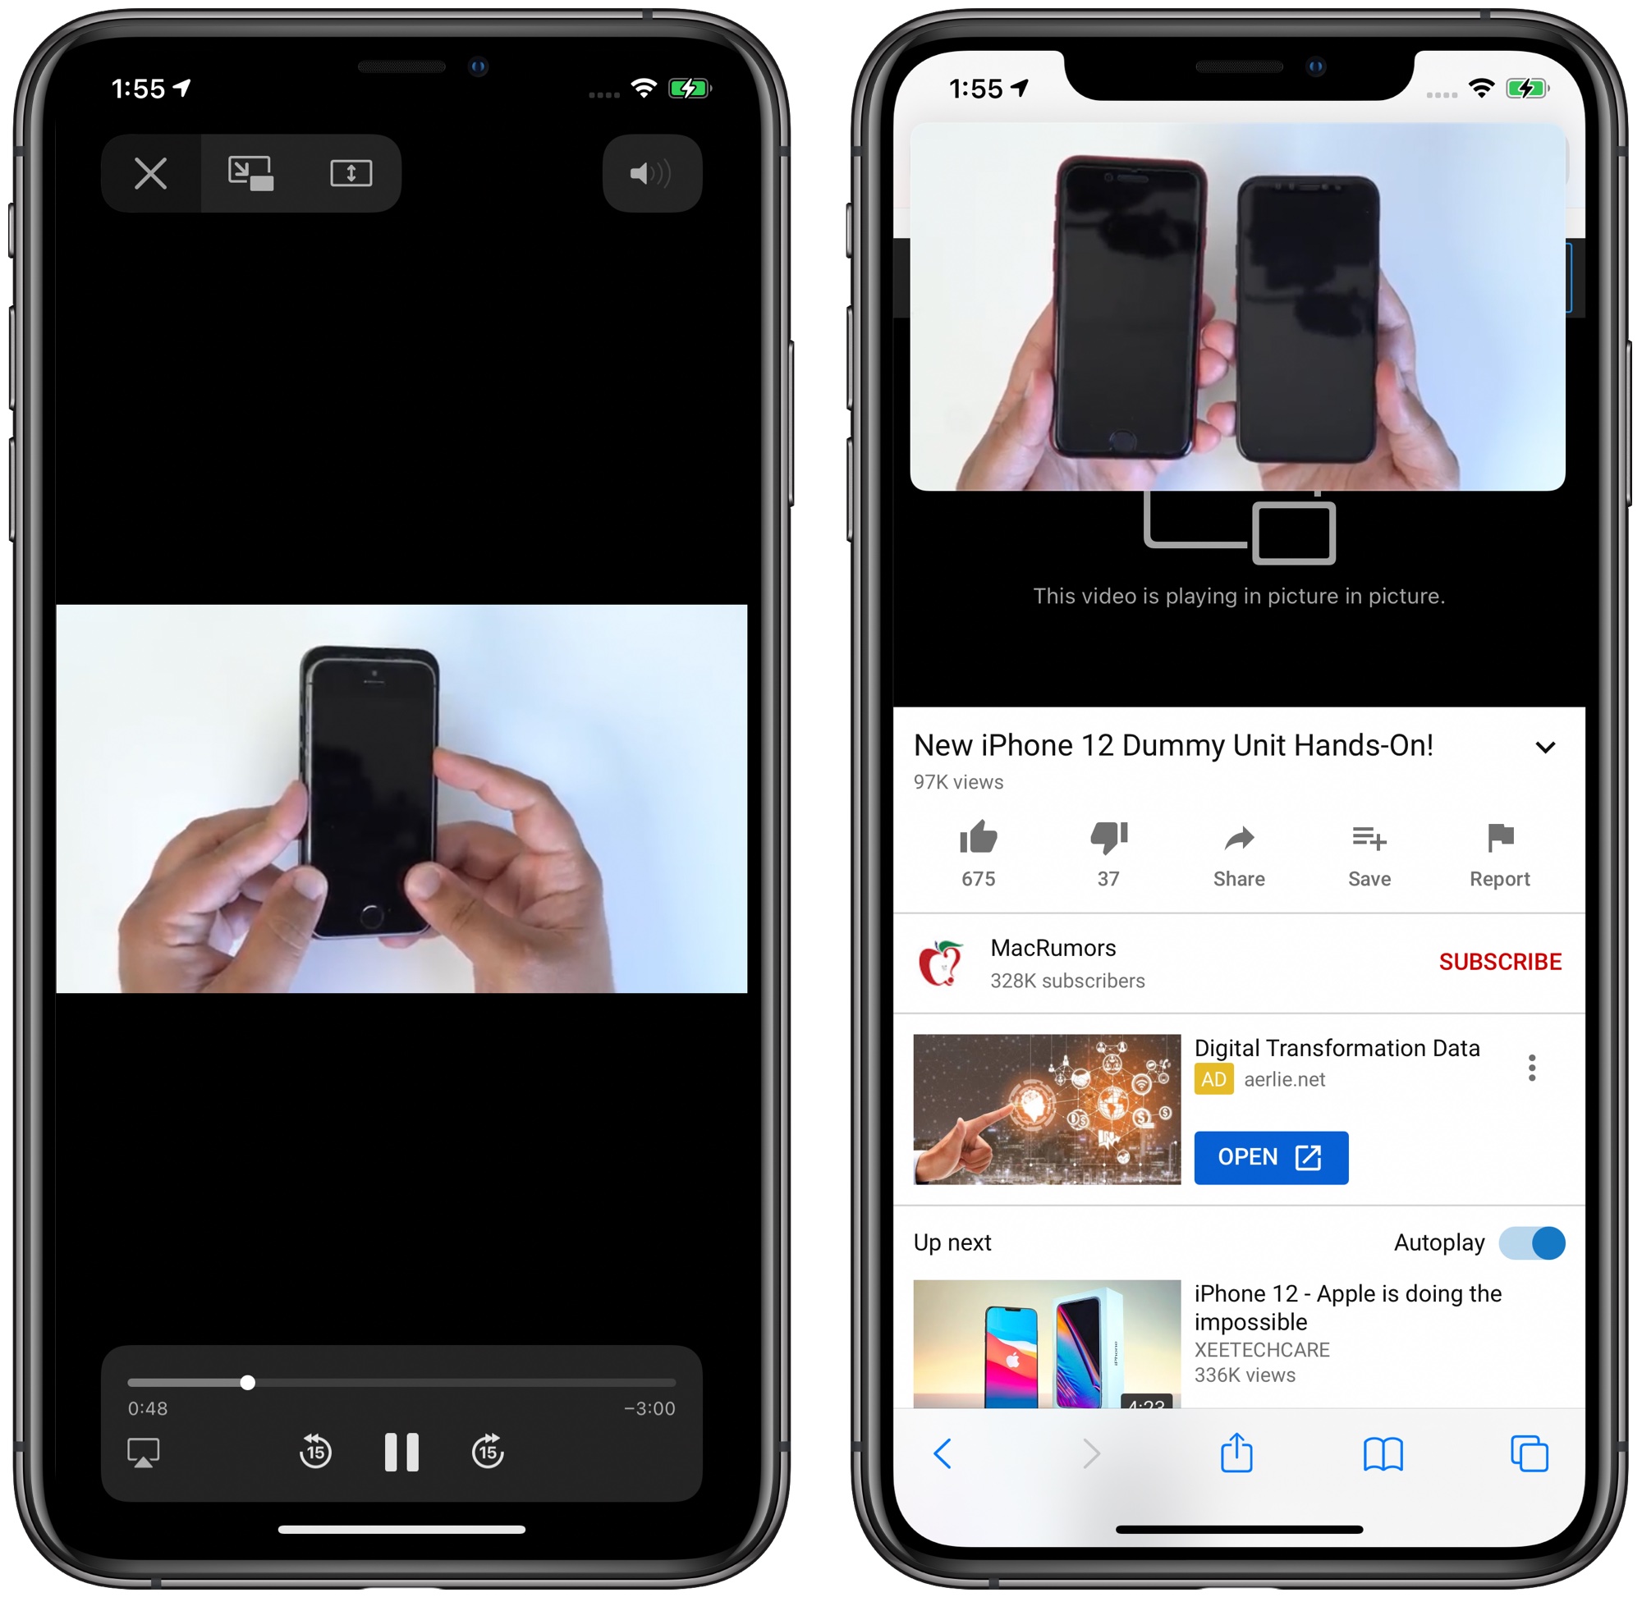The width and height of the screenshot is (1642, 1597).
Task: Click the close X button on video
Action: pyautogui.click(x=147, y=173)
